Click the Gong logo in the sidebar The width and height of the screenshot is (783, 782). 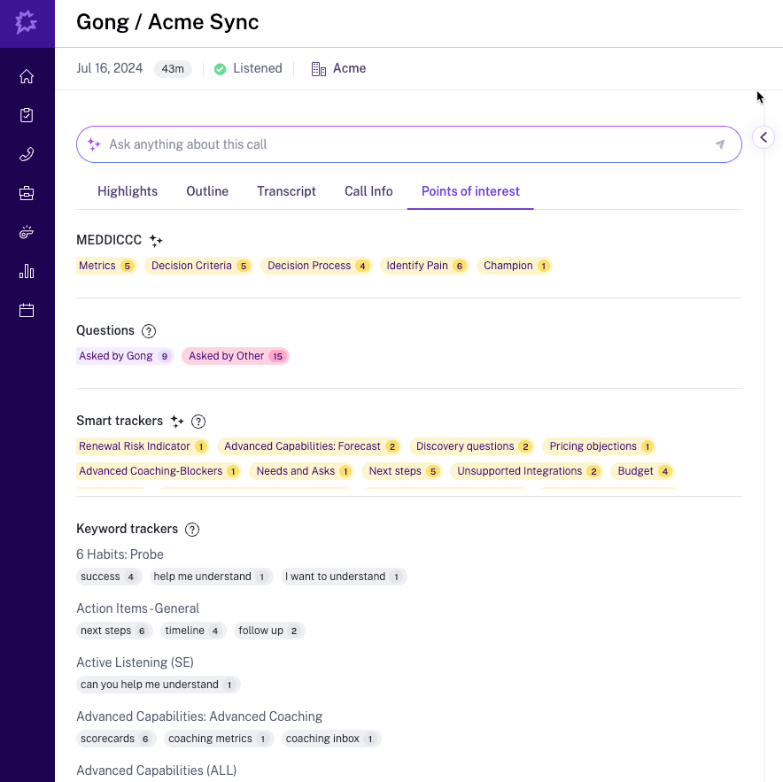point(27,22)
